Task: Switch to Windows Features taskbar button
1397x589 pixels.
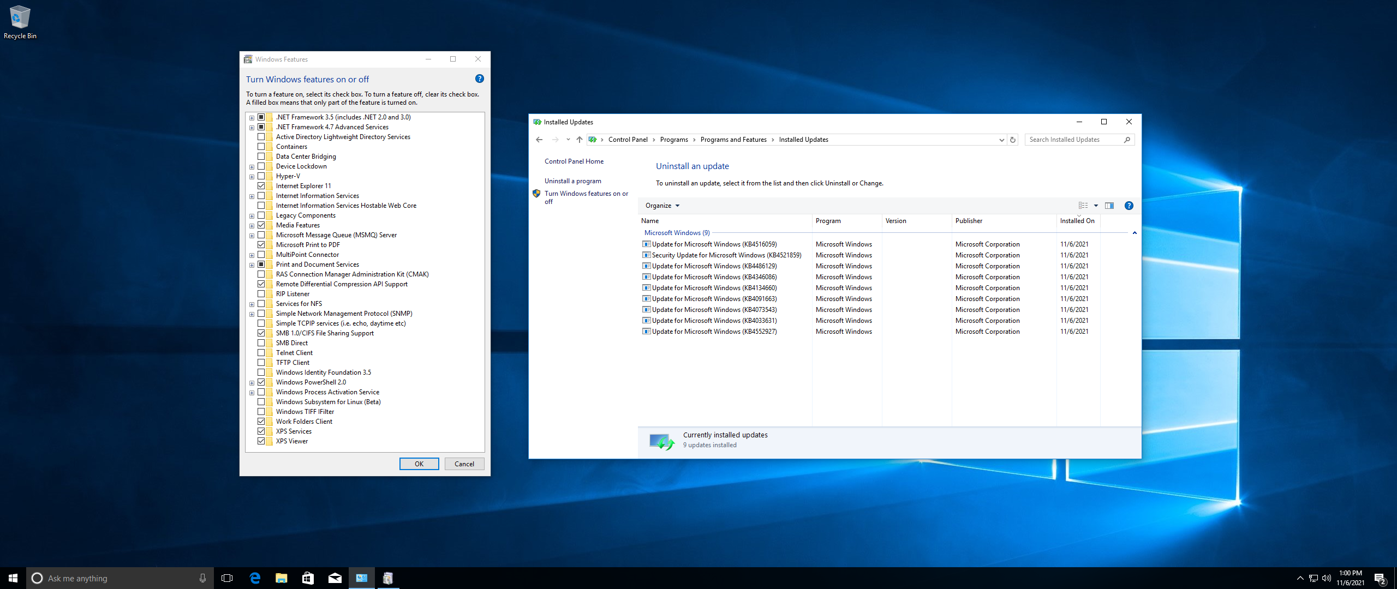Action: click(x=388, y=578)
